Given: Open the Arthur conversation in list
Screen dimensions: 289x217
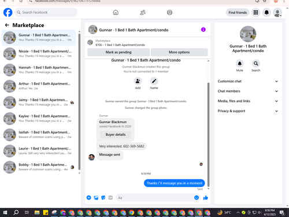Looking at the screenshot, I should [x=39, y=86].
